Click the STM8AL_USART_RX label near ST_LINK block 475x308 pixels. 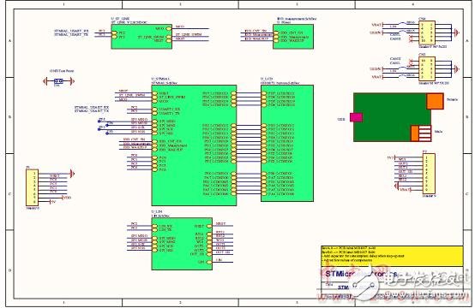71,31
